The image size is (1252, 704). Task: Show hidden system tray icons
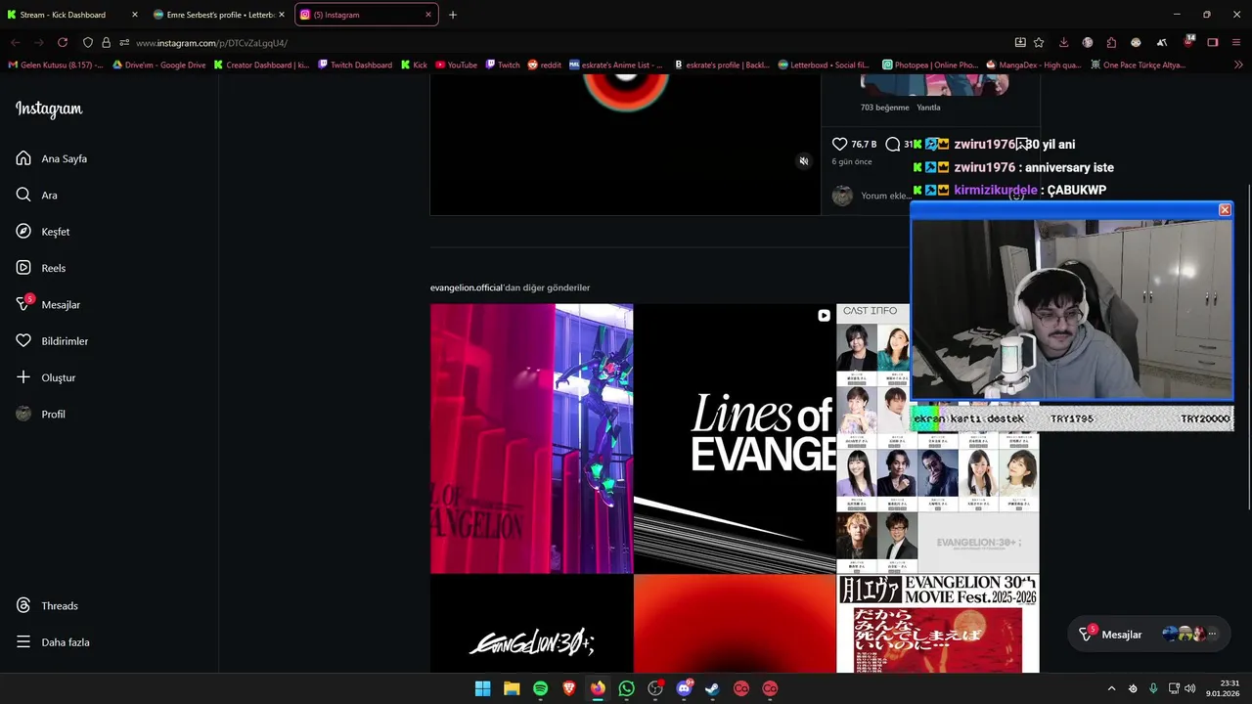[x=1111, y=688]
